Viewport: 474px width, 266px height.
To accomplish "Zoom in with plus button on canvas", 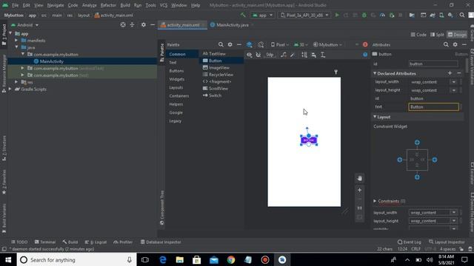I will click(x=359, y=190).
